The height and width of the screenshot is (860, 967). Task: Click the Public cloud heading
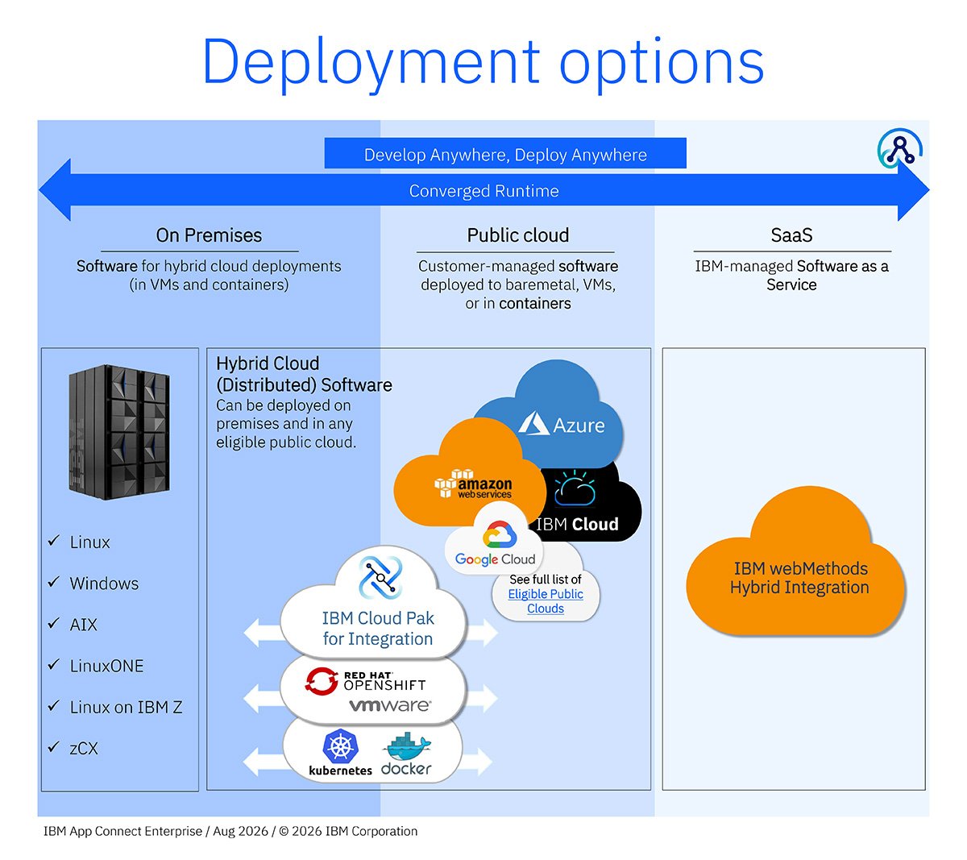tap(518, 235)
